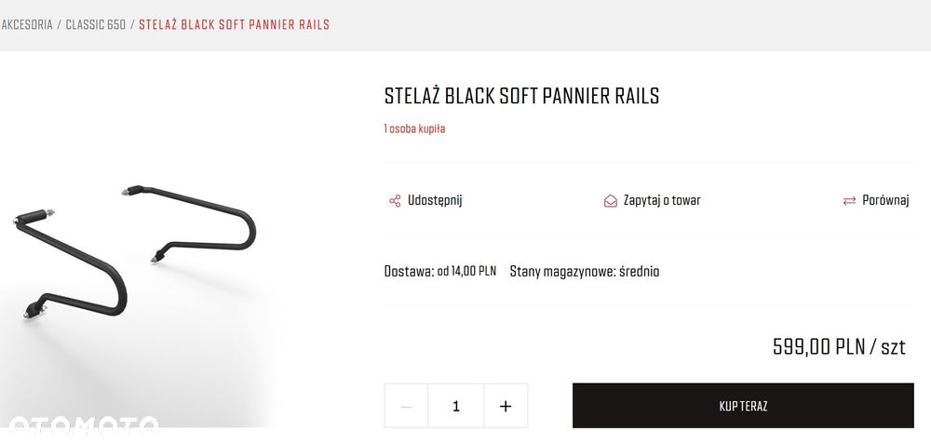Navigate to the CLASSIC 650 breadcrumb
This screenshot has height=445, width=931.
click(95, 25)
